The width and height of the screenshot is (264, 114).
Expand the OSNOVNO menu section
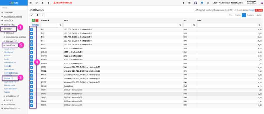pos(7,12)
